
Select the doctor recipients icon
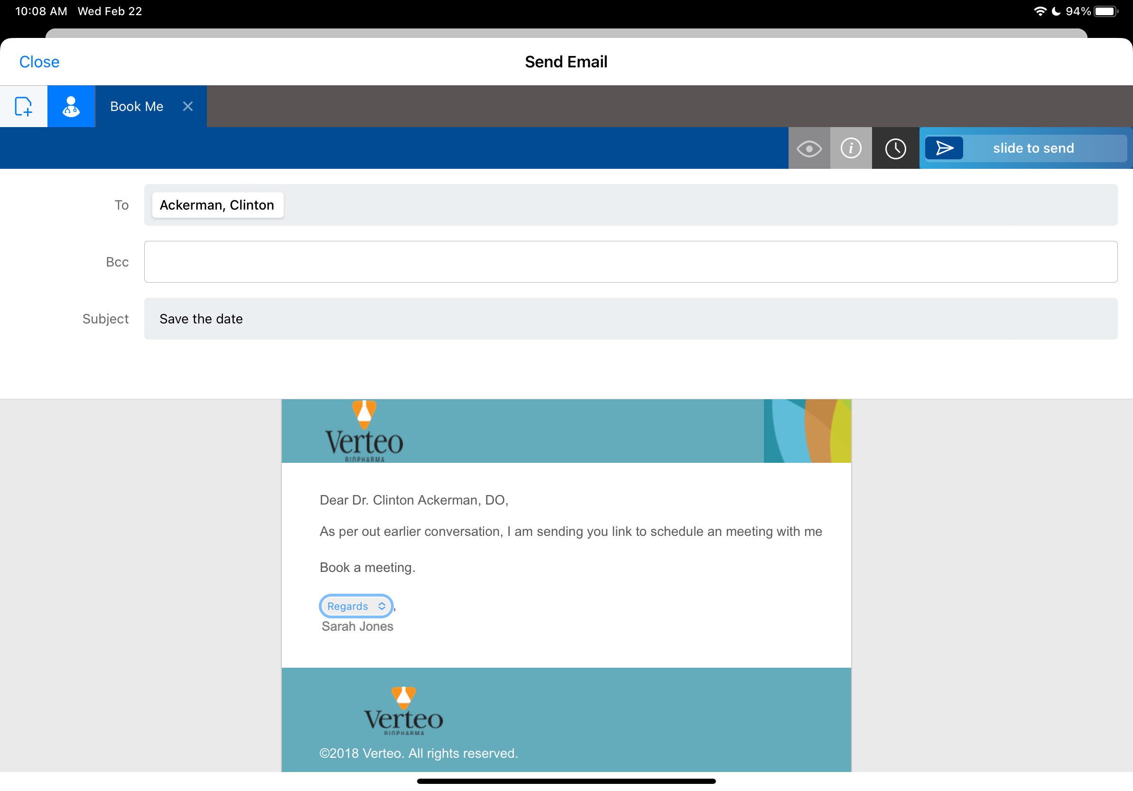point(71,107)
